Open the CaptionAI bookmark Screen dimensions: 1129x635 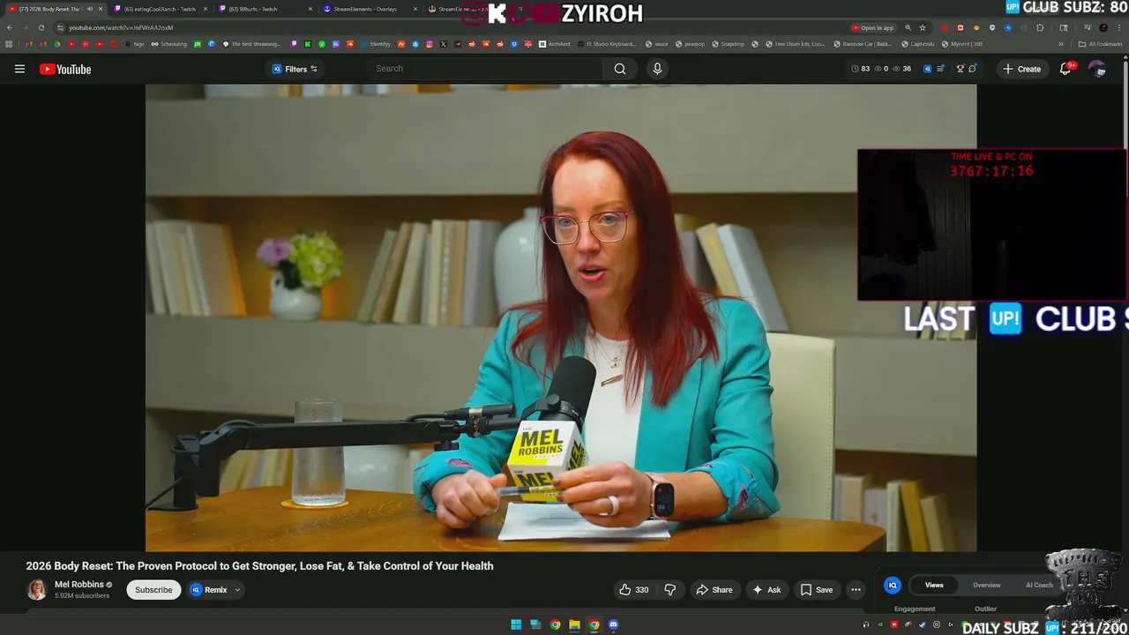tap(918, 44)
